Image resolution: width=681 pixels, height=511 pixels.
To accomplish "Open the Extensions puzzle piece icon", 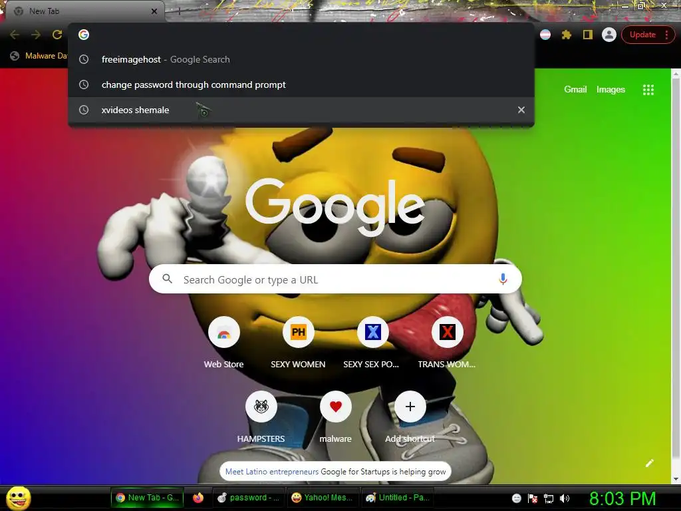I will click(567, 35).
